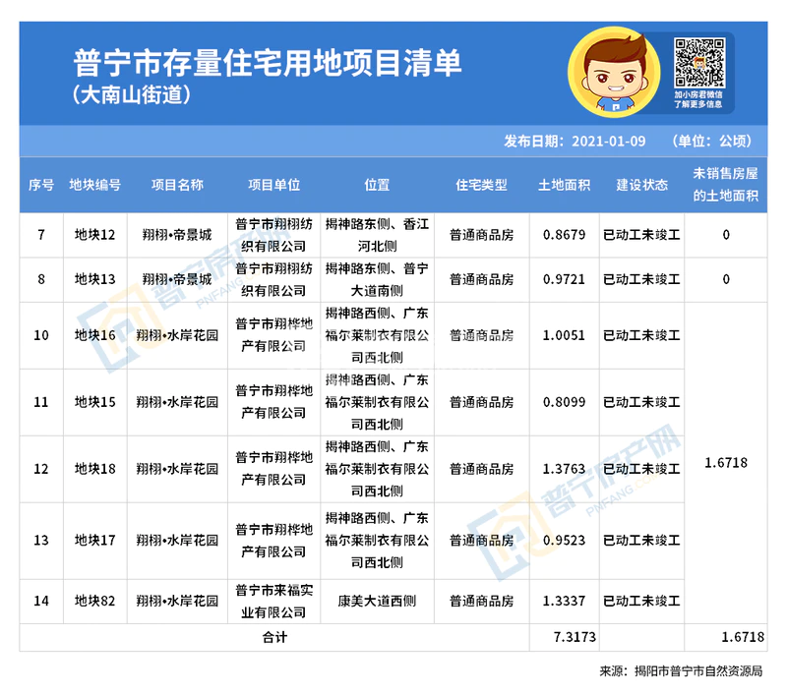Click the subtitle (大南山街道)
The height and width of the screenshot is (694, 787).
point(131,96)
